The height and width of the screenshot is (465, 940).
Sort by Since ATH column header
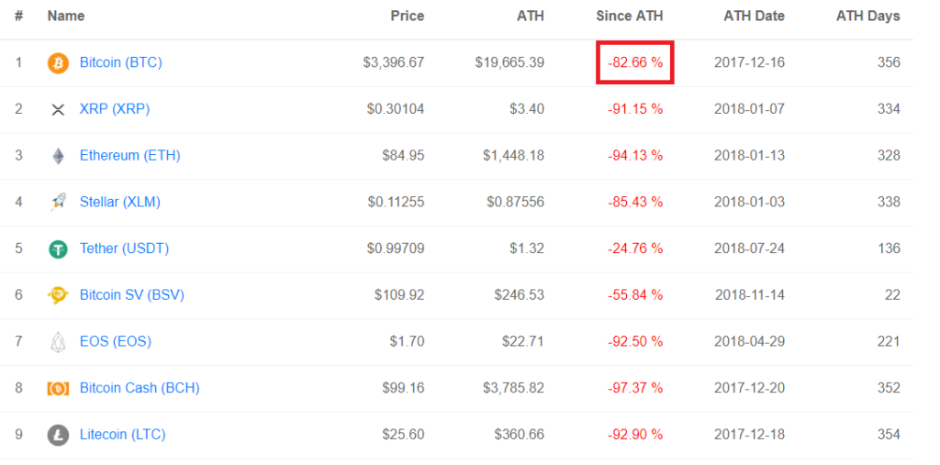click(x=630, y=17)
